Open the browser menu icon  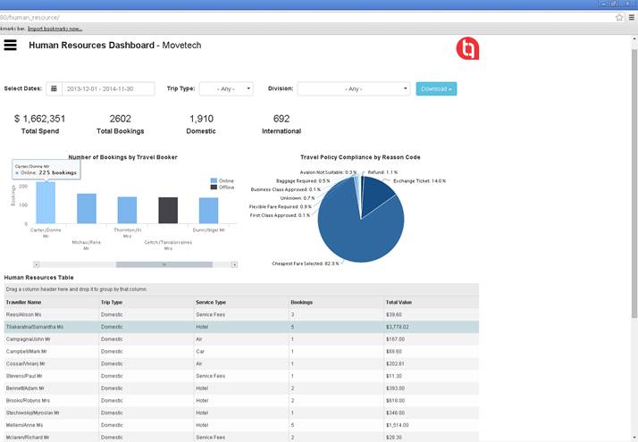pyautogui.click(x=631, y=17)
